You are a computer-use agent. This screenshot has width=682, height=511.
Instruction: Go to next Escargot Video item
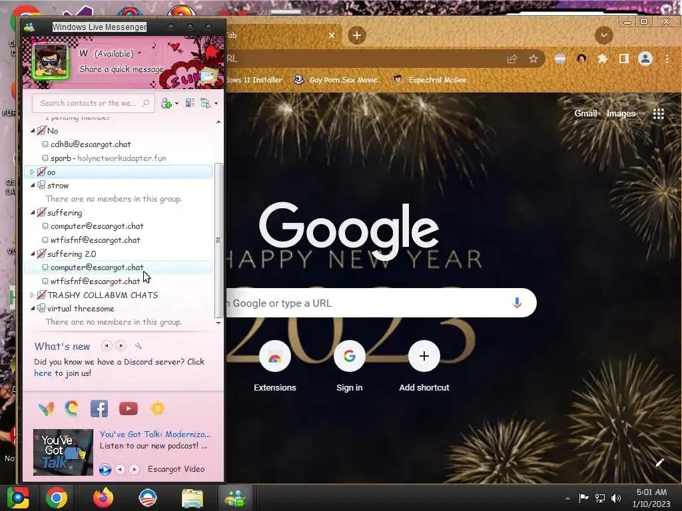(135, 469)
